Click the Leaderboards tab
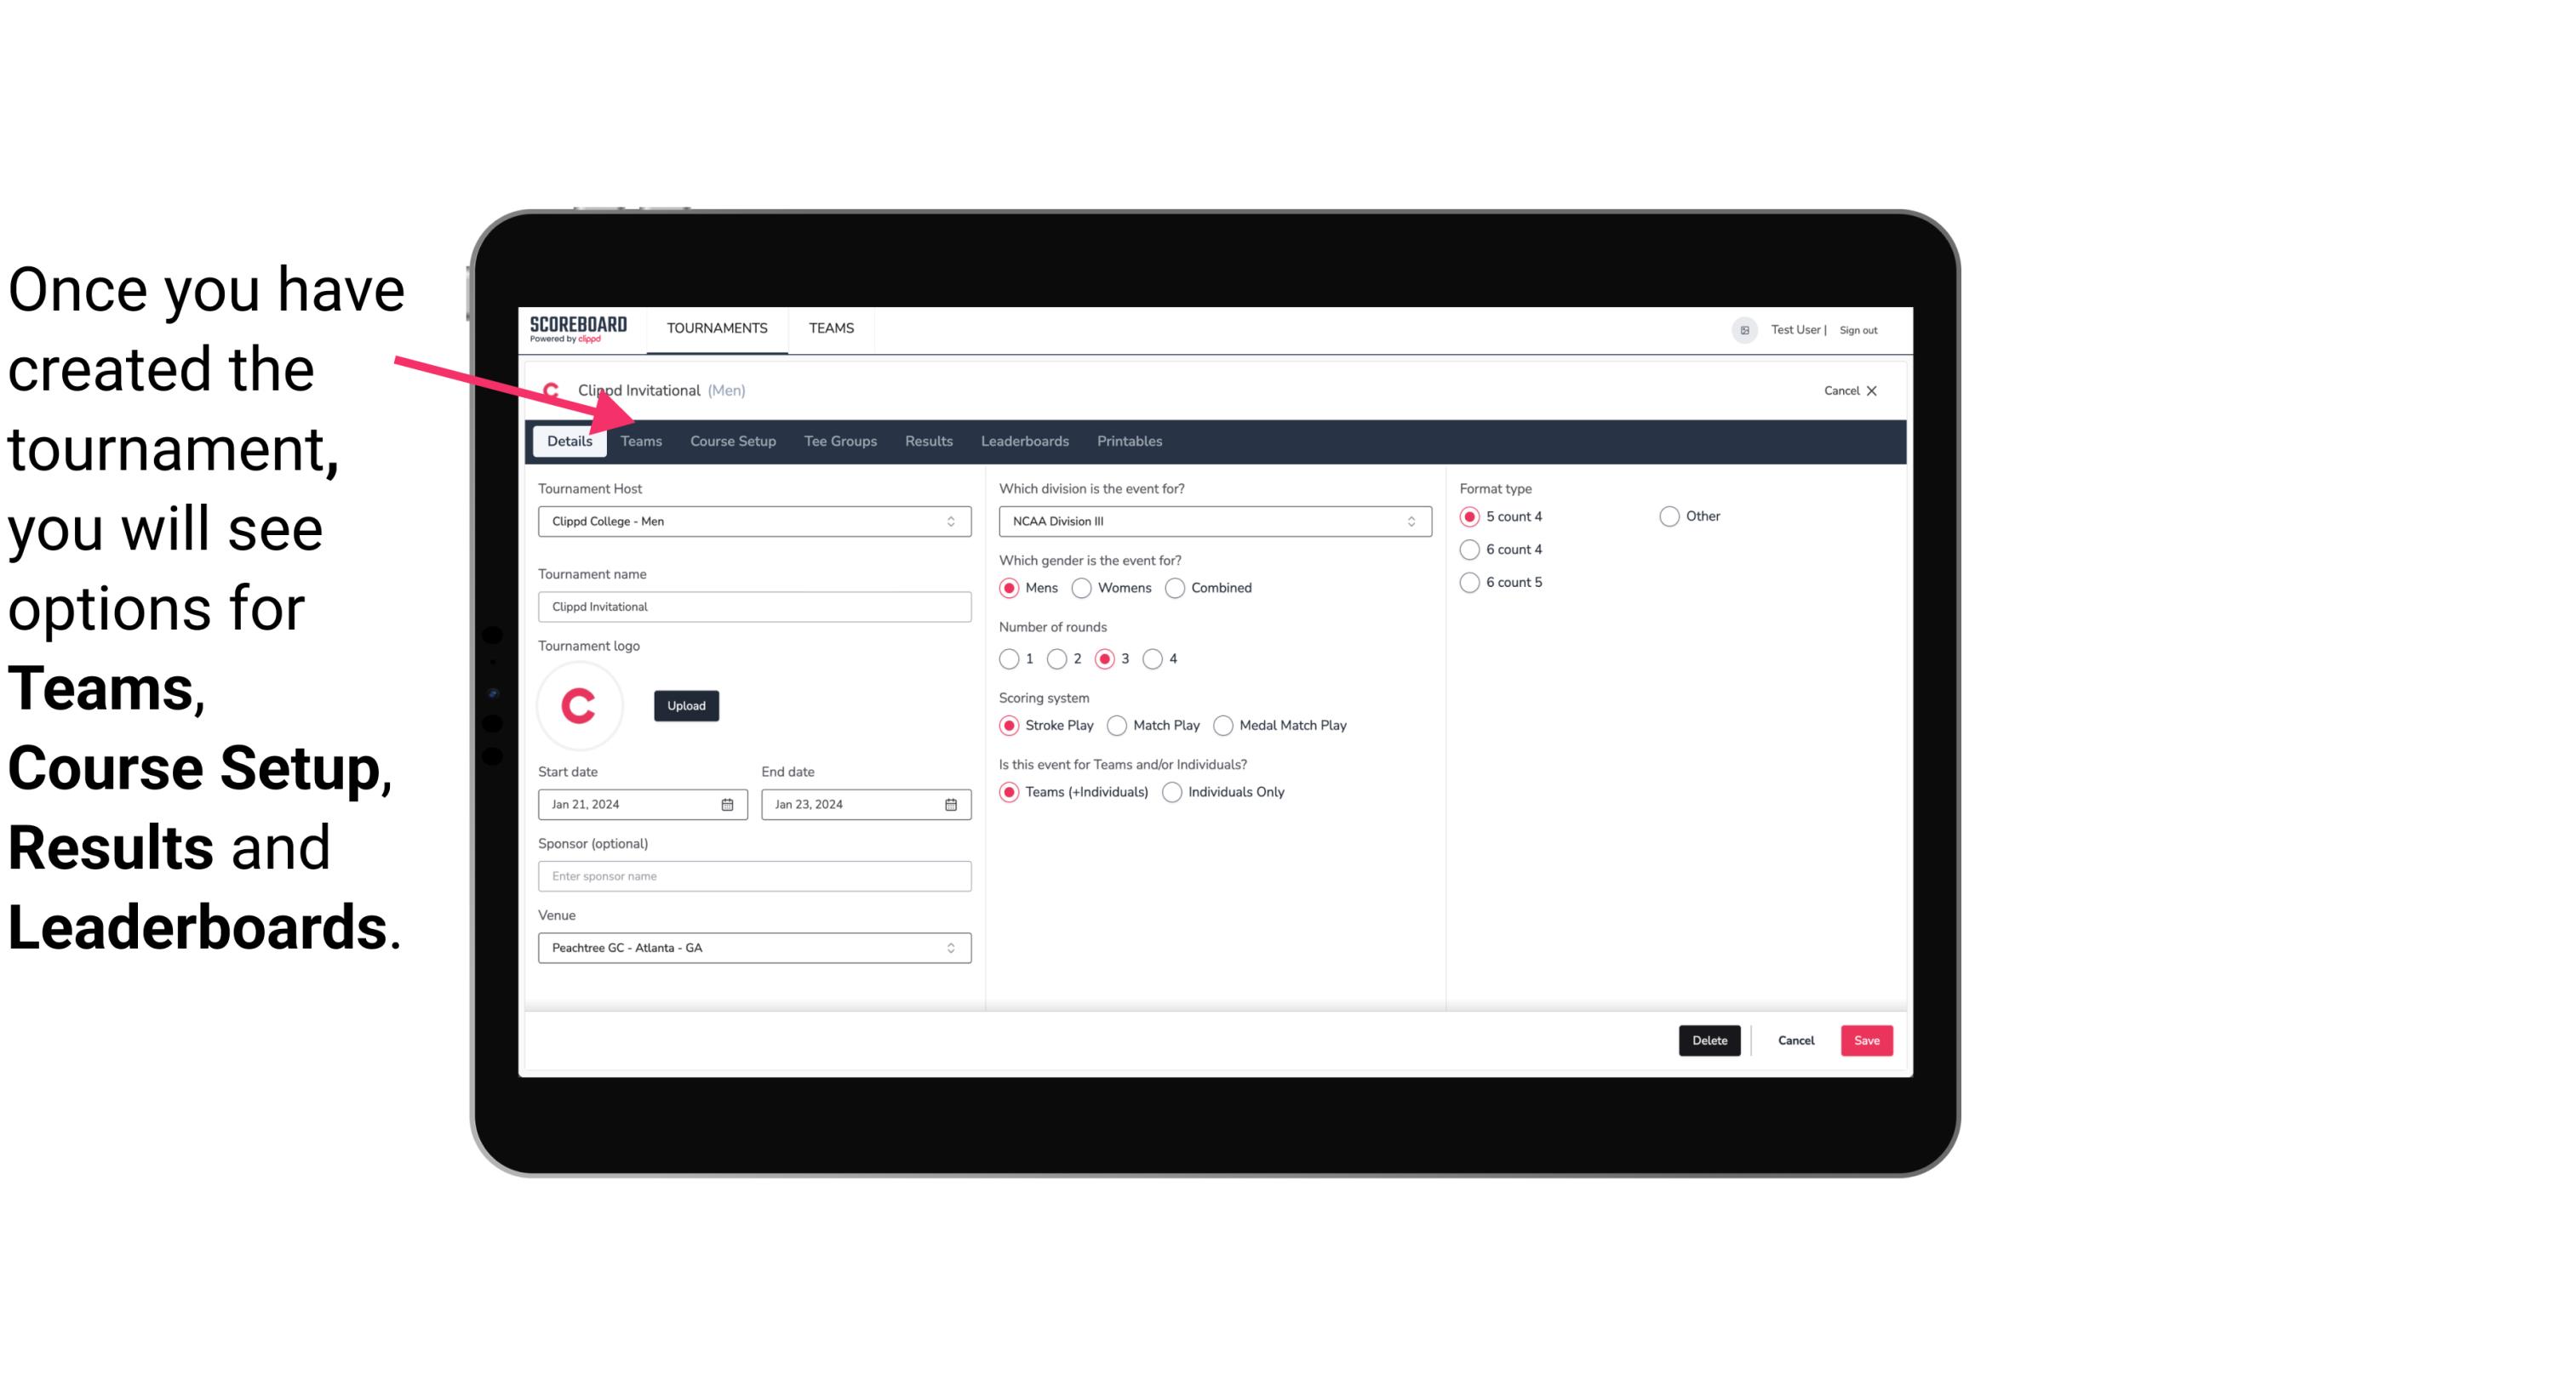Screen dimensions: 2576x1385 click(x=1025, y=440)
